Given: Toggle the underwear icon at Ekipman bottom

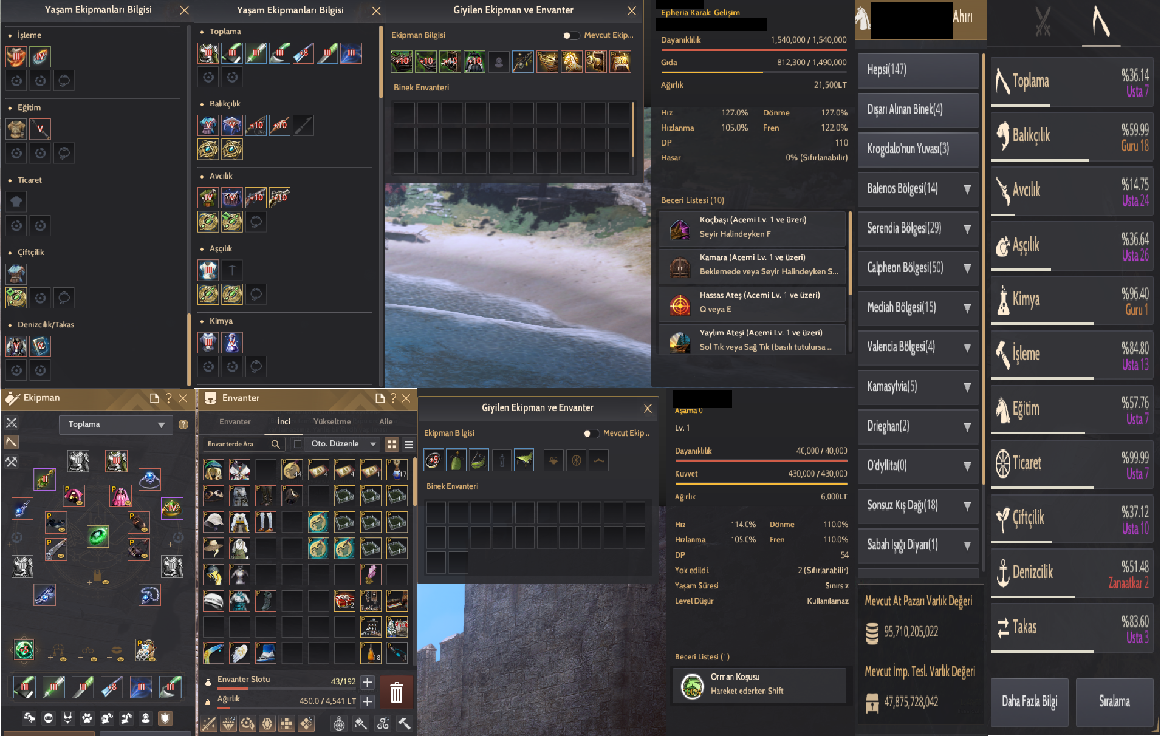Looking at the screenshot, I should pyautogui.click(x=68, y=718).
